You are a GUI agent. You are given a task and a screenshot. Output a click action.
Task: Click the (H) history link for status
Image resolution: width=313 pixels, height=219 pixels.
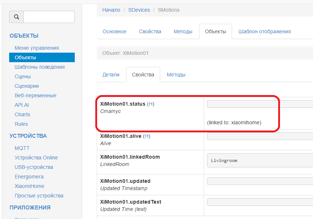click(x=151, y=104)
